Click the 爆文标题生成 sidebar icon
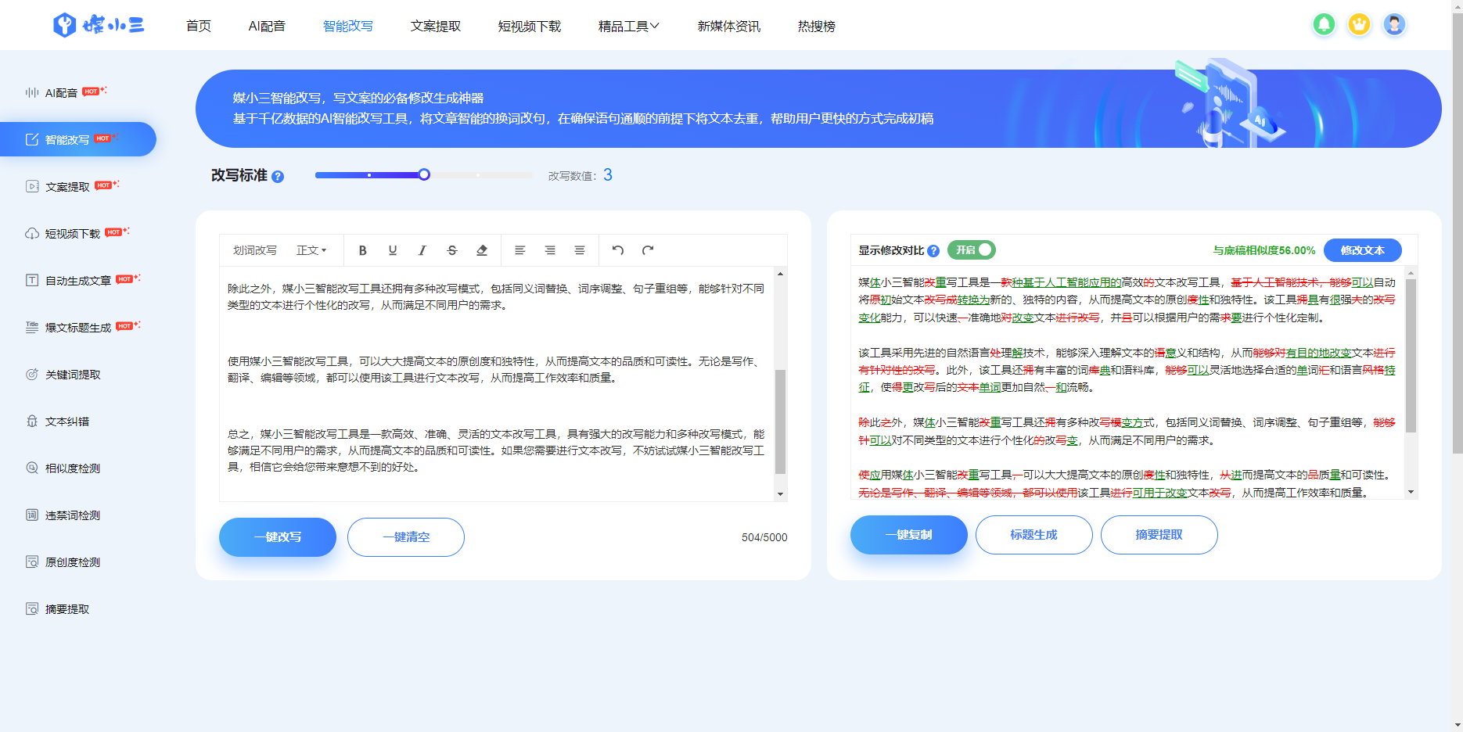Viewport: 1463px width, 732px height. coord(32,327)
